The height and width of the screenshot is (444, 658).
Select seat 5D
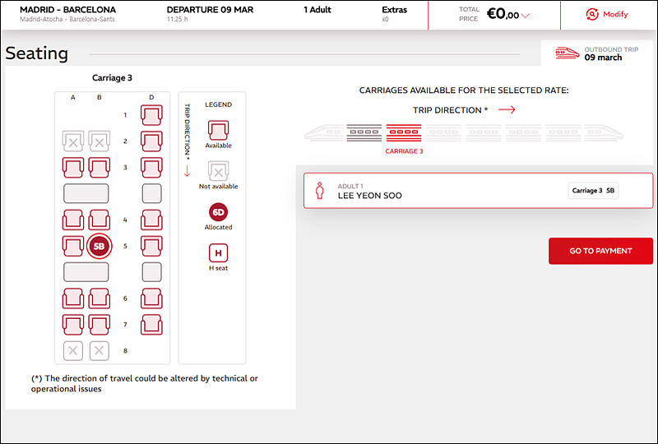[x=151, y=246]
